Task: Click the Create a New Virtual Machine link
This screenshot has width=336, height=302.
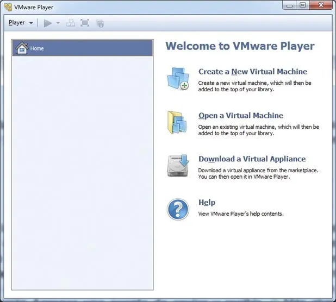Action: (253, 72)
